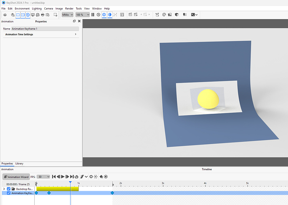This screenshot has height=205, width=288.
Task: Open the 100 % zoom dropdown
Action: 83,15
